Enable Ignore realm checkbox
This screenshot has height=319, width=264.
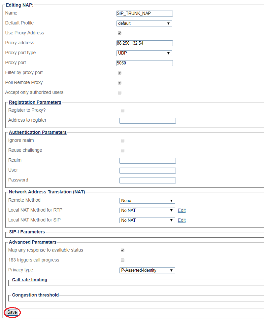click(x=122, y=140)
